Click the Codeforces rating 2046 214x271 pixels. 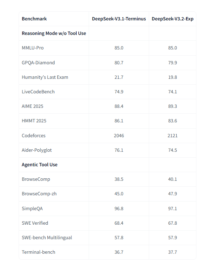(x=119, y=135)
